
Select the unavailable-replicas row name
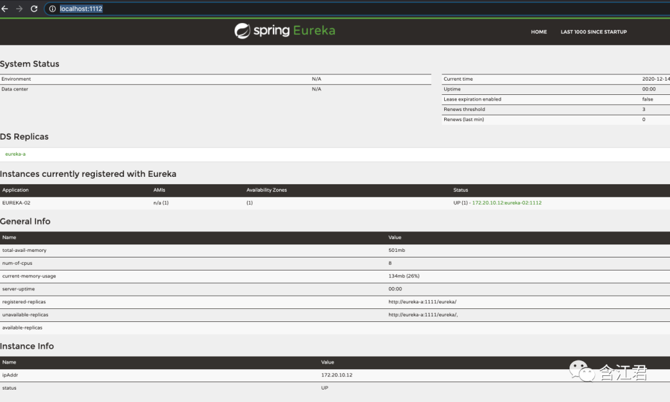point(25,315)
